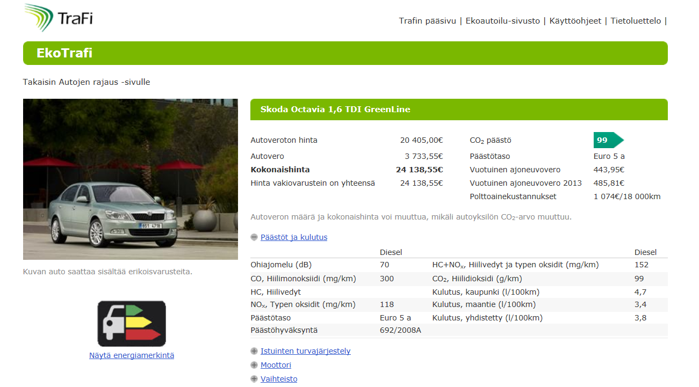Expand Moottori plus icon
Viewport: 699px width, 387px height.
[254, 365]
